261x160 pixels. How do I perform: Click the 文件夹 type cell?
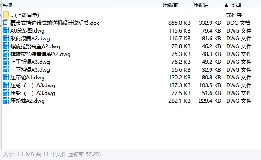234,15
